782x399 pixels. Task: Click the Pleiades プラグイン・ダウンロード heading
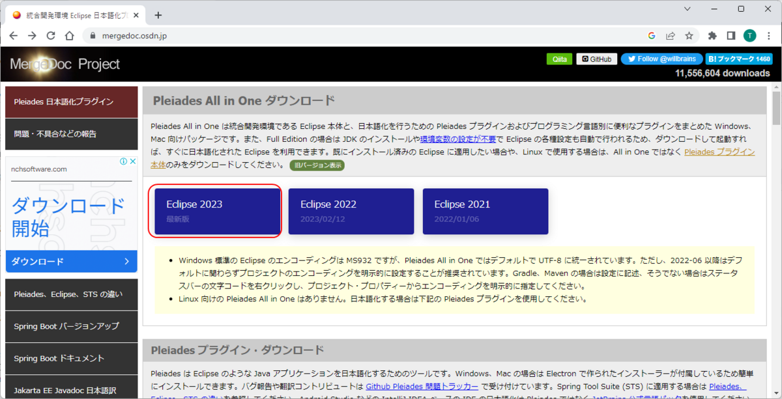point(237,350)
